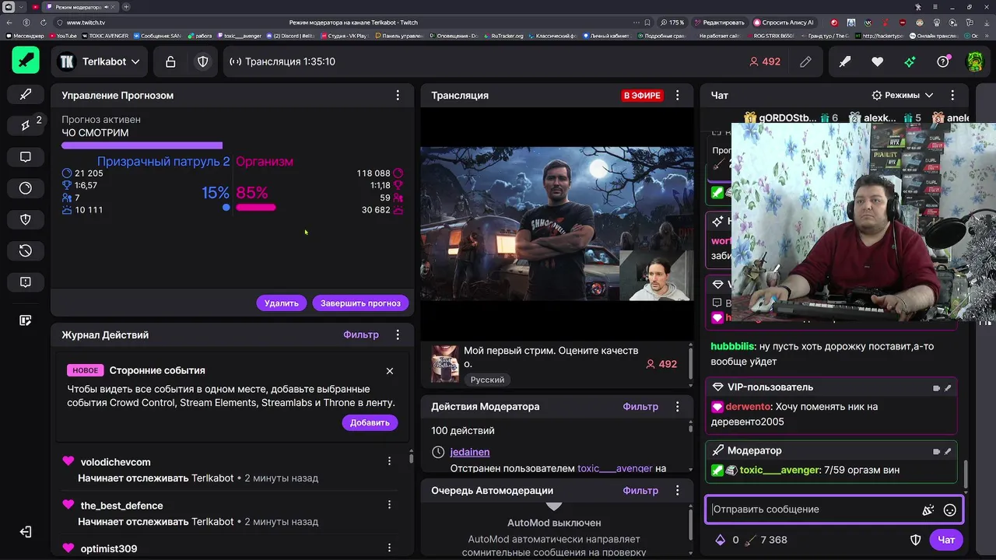The width and height of the screenshot is (996, 560).
Task: Click the pin icon on the VIP-пользователь message
Action: pyautogui.click(x=948, y=387)
